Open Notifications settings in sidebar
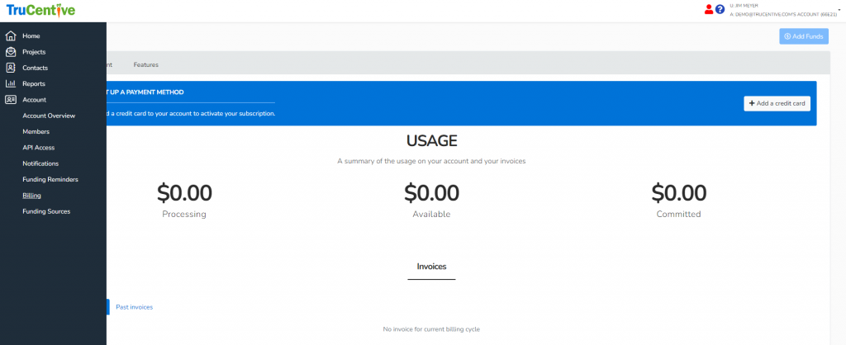The image size is (846, 345). [x=40, y=163]
